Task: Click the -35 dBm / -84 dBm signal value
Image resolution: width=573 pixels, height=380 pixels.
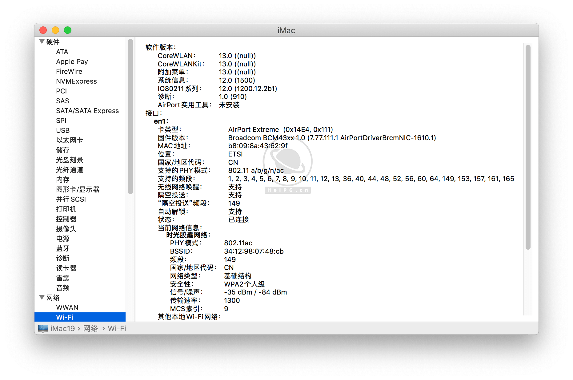Action: tap(255, 292)
